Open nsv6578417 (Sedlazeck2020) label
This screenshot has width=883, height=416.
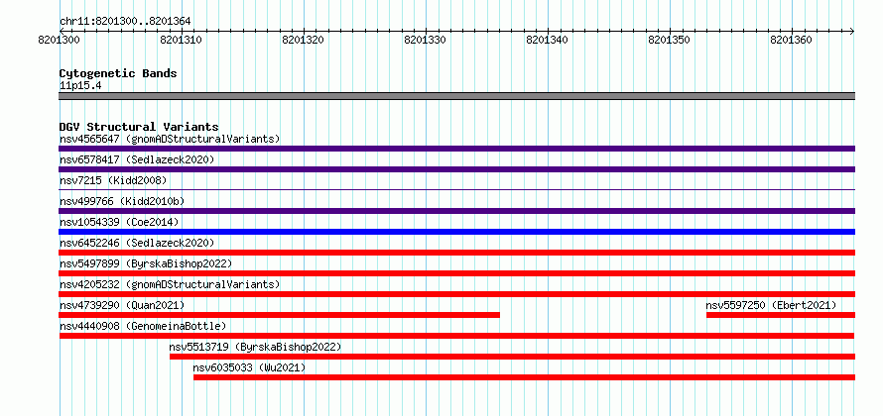137,159
